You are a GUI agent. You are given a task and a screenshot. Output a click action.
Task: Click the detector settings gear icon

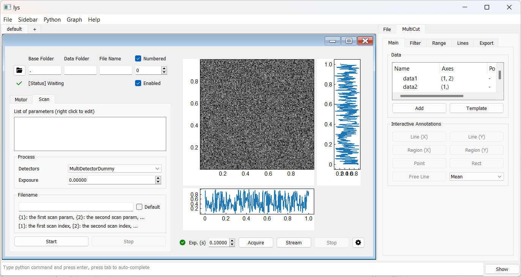[x=358, y=242]
